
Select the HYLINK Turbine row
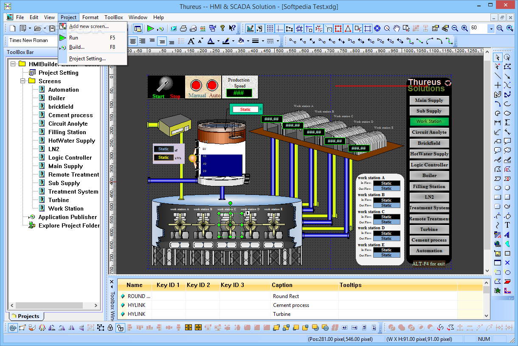point(287,314)
